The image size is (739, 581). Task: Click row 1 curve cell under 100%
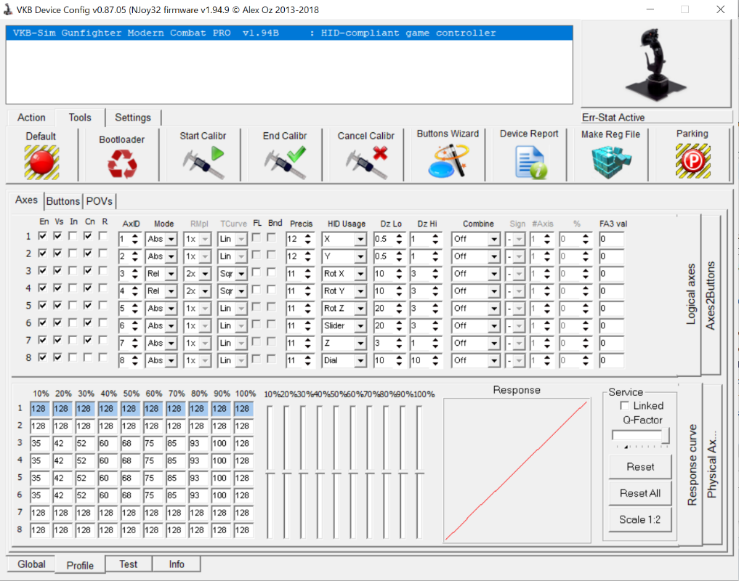243,409
